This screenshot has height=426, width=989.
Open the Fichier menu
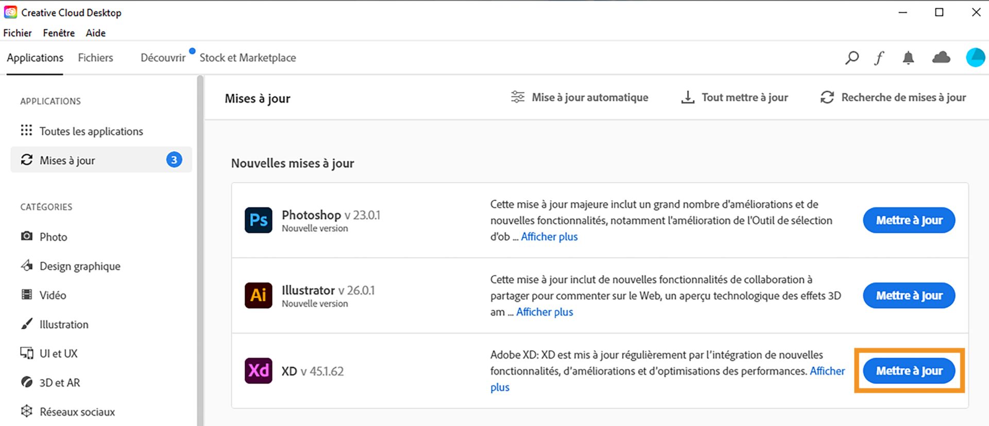18,32
